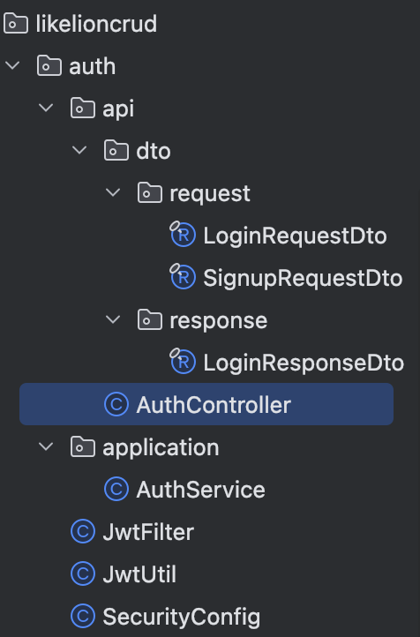The height and width of the screenshot is (637, 420).
Task: Click the JwtFilter class icon
Action: 83,531
